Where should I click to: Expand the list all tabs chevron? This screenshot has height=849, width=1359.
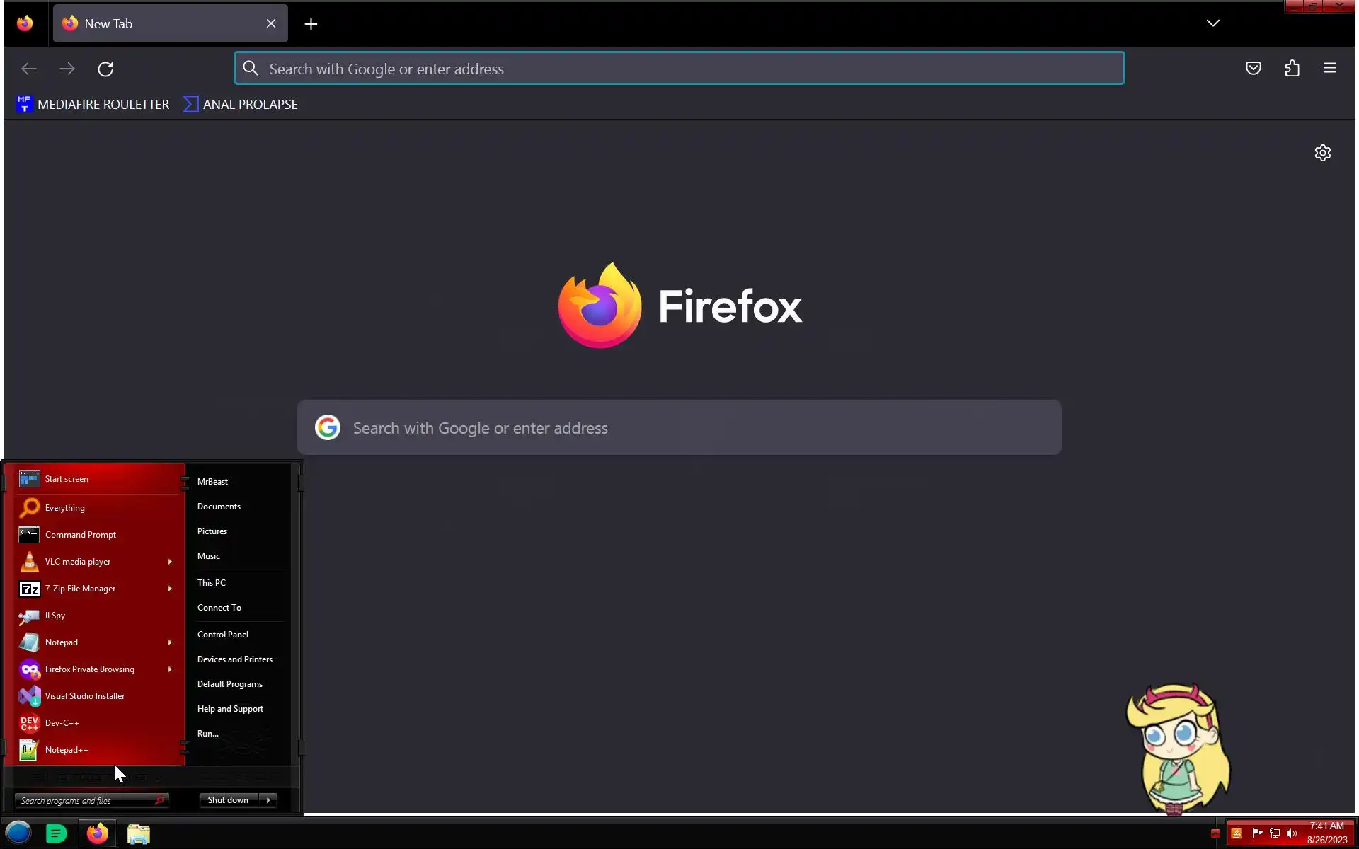coord(1212,23)
